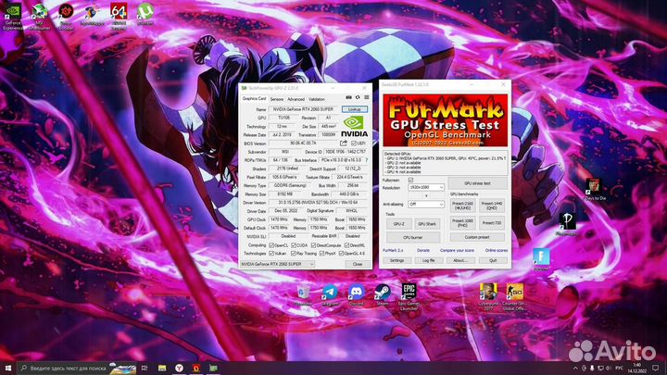Open GPU-Z hamburger menu icon
Screen dimensions: 667x375
[x=366, y=98]
